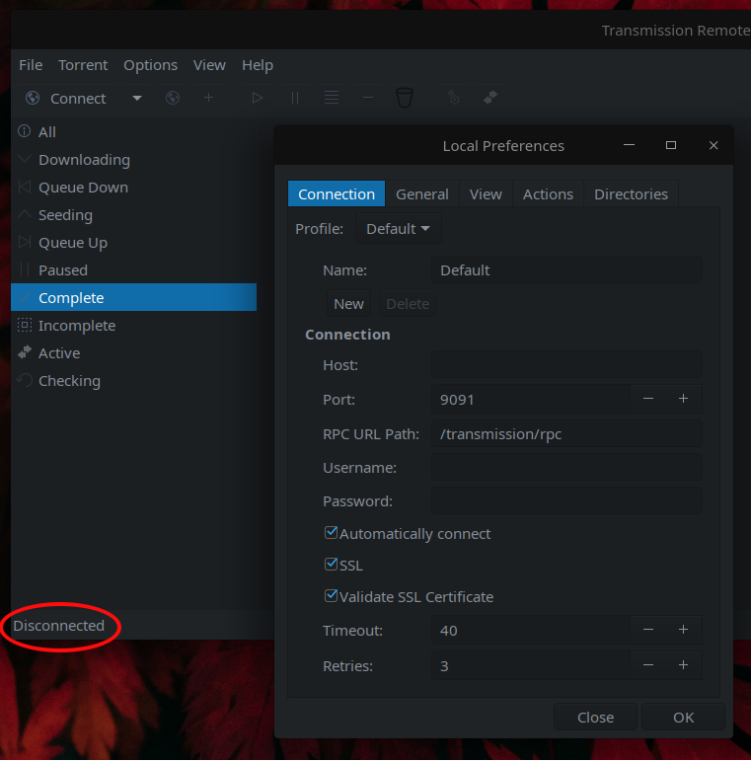Open the Connect profile dropdown arrow
The width and height of the screenshot is (751, 762).
(137, 98)
